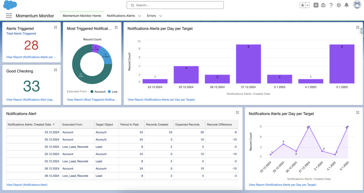Expand the Good Checking widget
Viewport: 364px width, 193px height.
pos(55,70)
